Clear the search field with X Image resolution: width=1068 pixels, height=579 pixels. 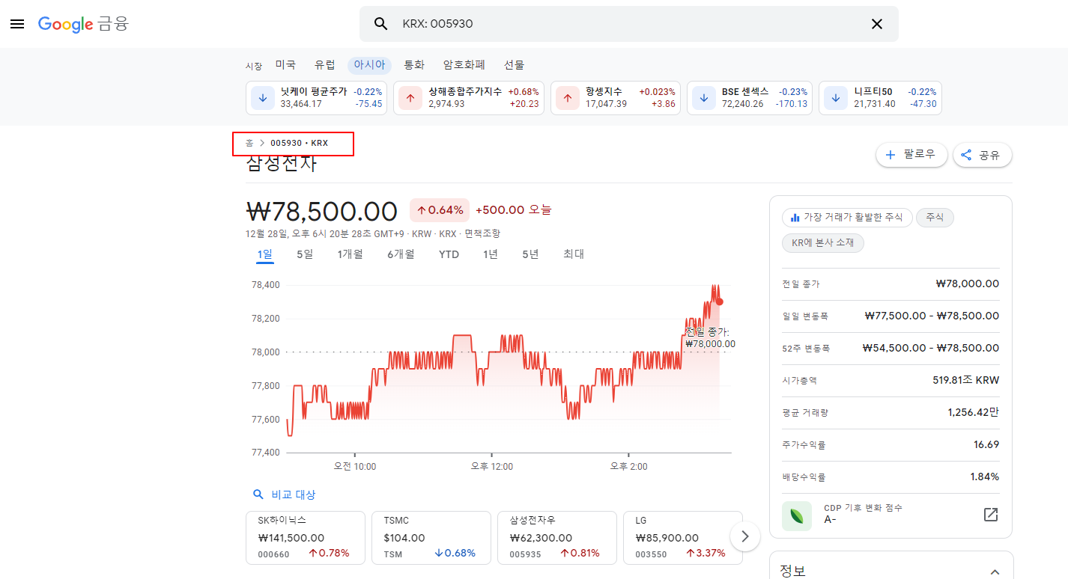click(877, 24)
